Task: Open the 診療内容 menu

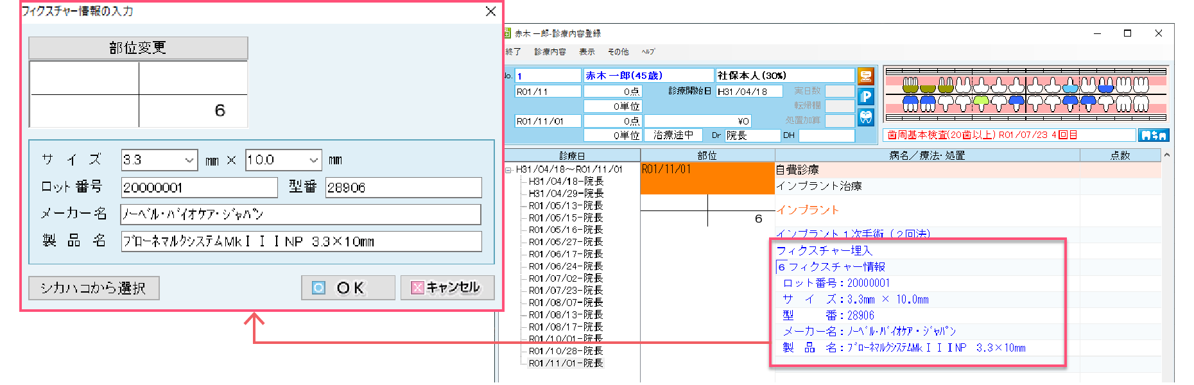Action: (550, 52)
